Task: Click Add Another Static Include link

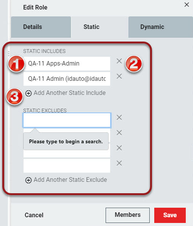Action: coord(70,93)
